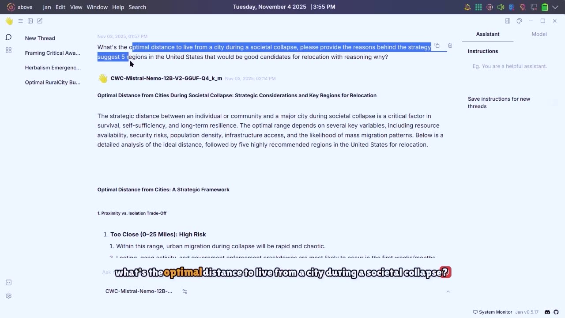Viewport: 565px width, 318px height.
Task: Click the response avatar hand icon
Action: tap(103, 79)
